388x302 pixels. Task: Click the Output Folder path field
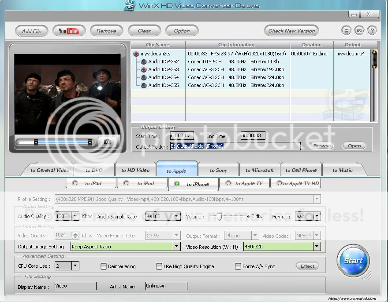point(235,146)
